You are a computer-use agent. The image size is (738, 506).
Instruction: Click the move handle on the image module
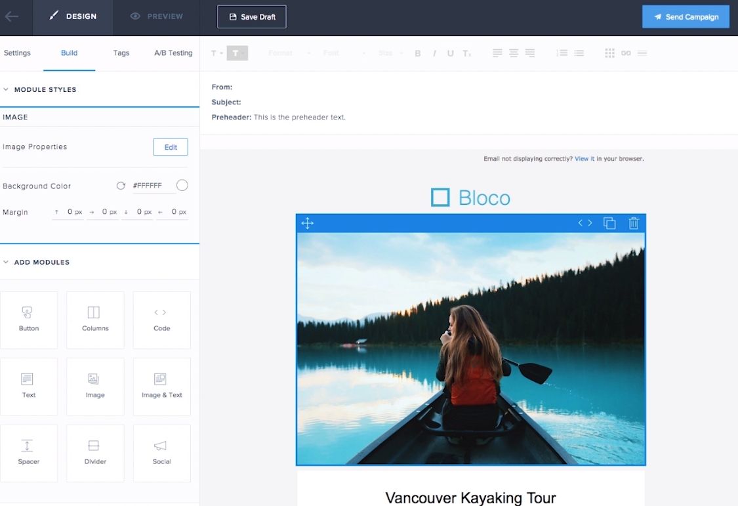pos(307,223)
